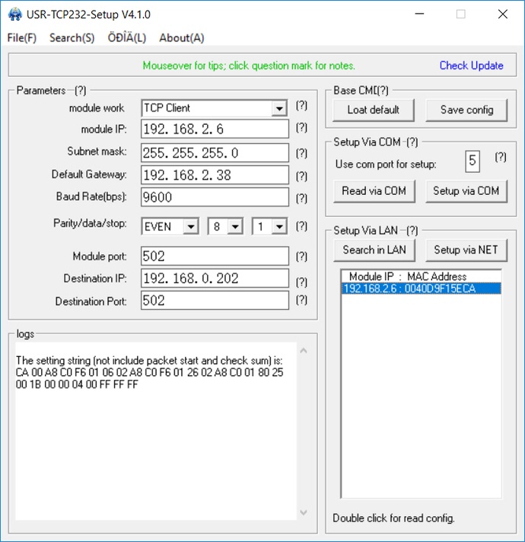
Task: Click the Save config button
Action: pos(466,110)
